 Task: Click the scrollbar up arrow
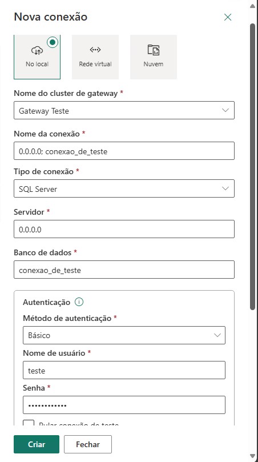[x=252, y=6]
